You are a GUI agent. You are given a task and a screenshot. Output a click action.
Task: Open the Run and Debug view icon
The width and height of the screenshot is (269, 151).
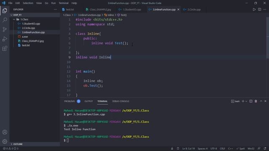click(5, 39)
